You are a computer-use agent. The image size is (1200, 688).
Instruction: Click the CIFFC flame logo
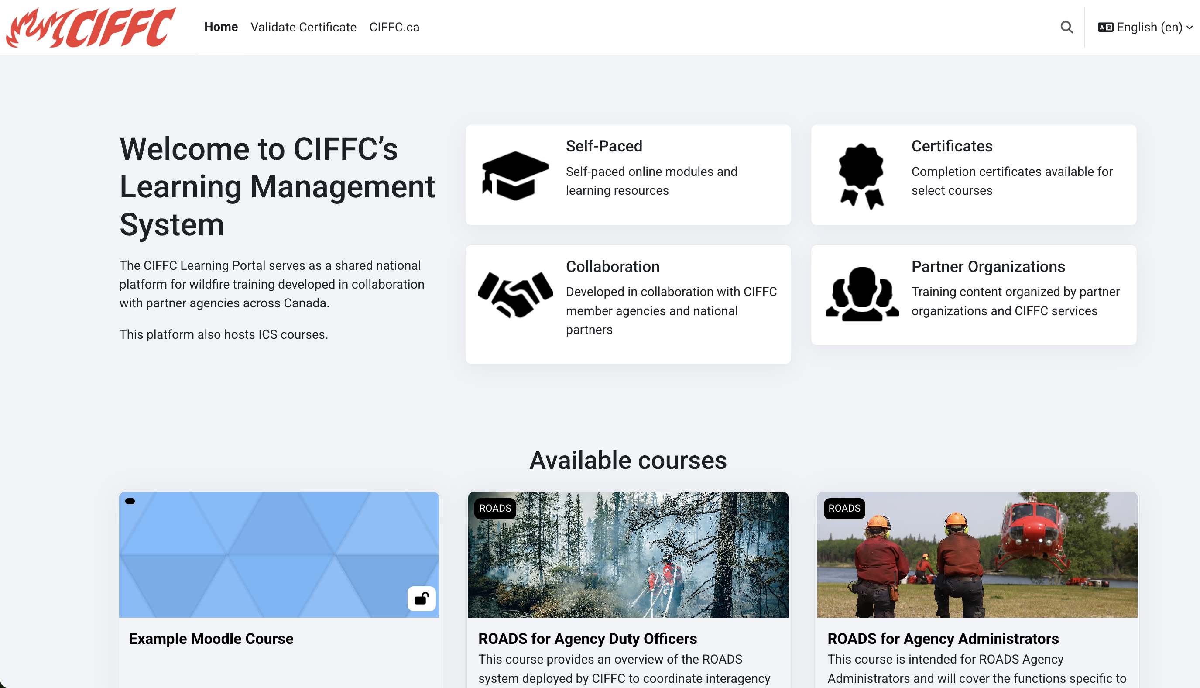91,27
